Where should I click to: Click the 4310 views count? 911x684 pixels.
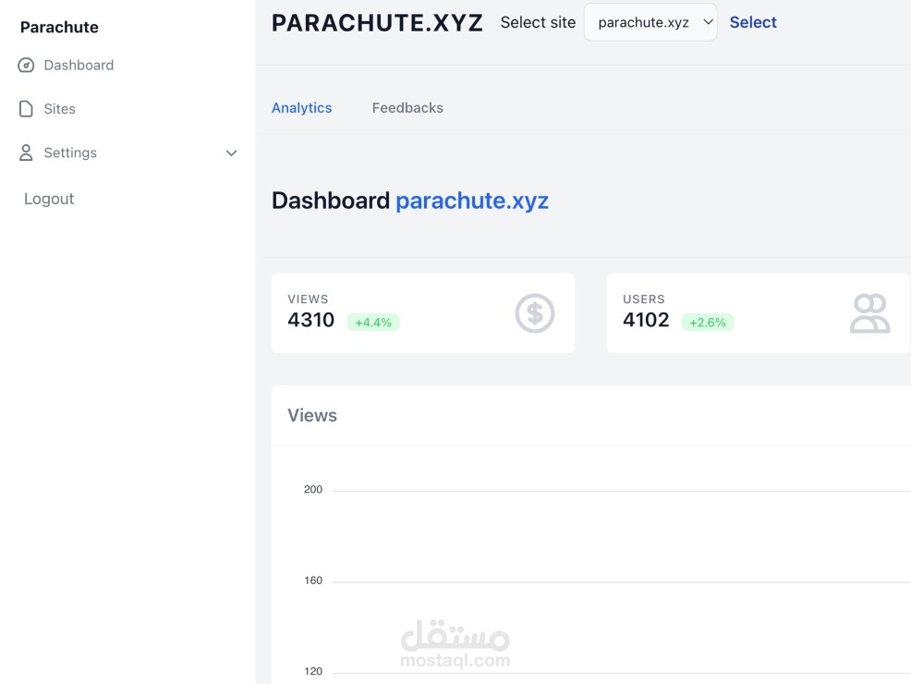[310, 320]
